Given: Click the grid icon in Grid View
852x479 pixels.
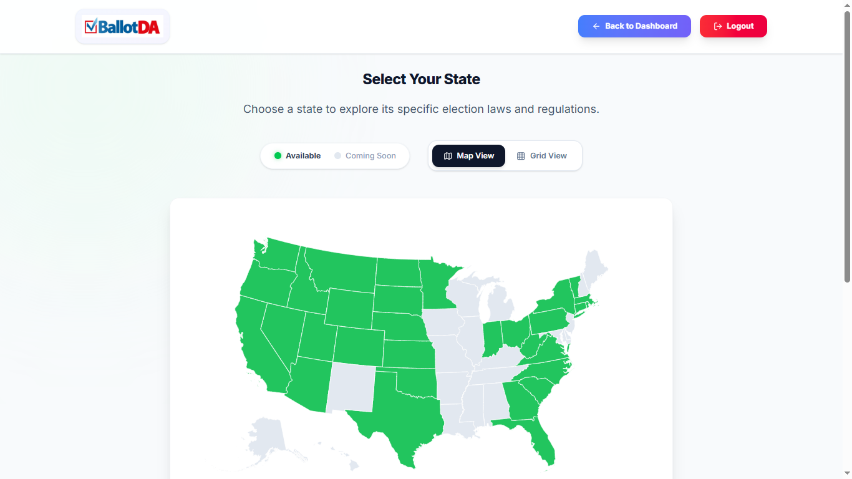Looking at the screenshot, I should click(x=521, y=156).
